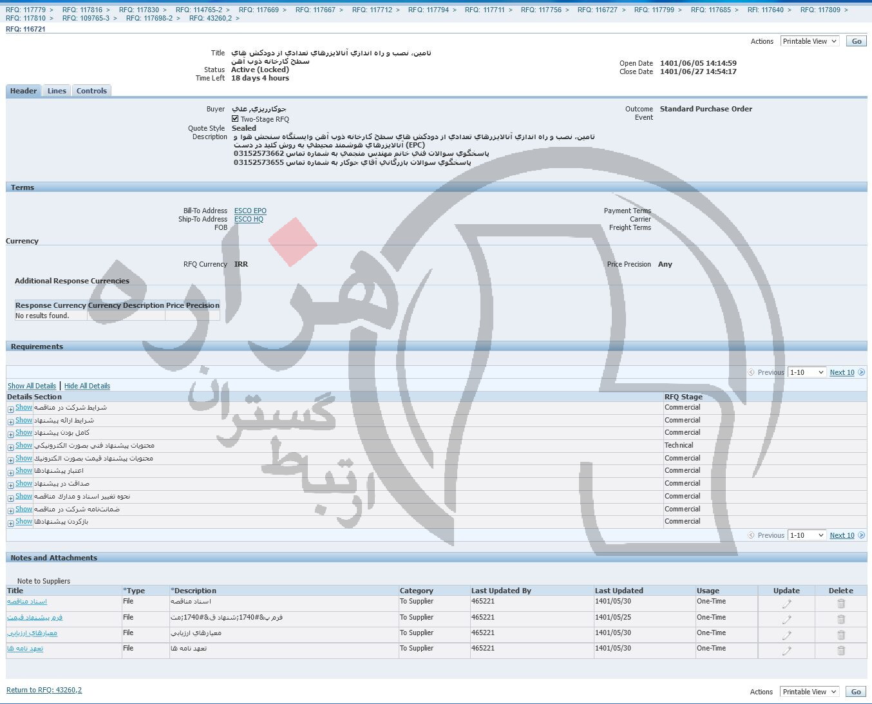Image resolution: width=872 pixels, height=704 pixels.
Task: Click update pencil icon for اسناد مناقصه row
Action: (786, 604)
